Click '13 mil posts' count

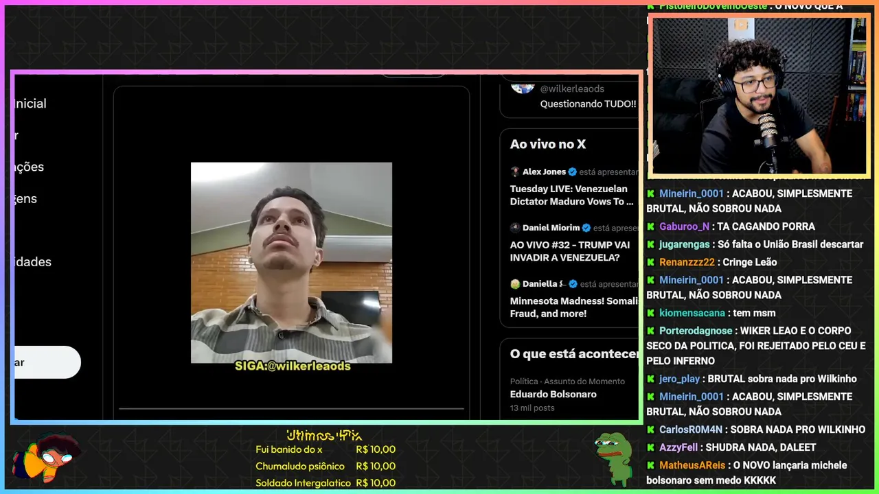532,408
